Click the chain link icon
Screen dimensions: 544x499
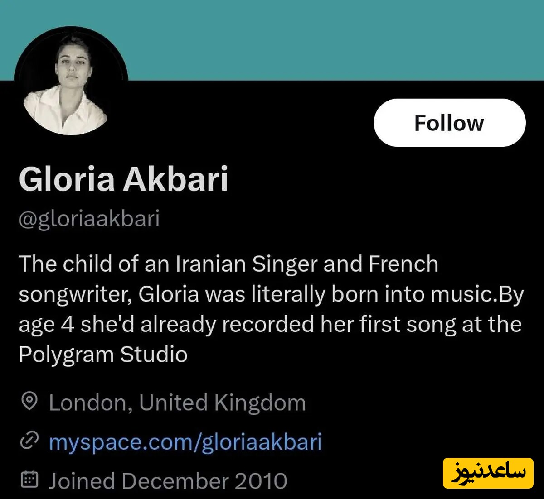(29, 441)
